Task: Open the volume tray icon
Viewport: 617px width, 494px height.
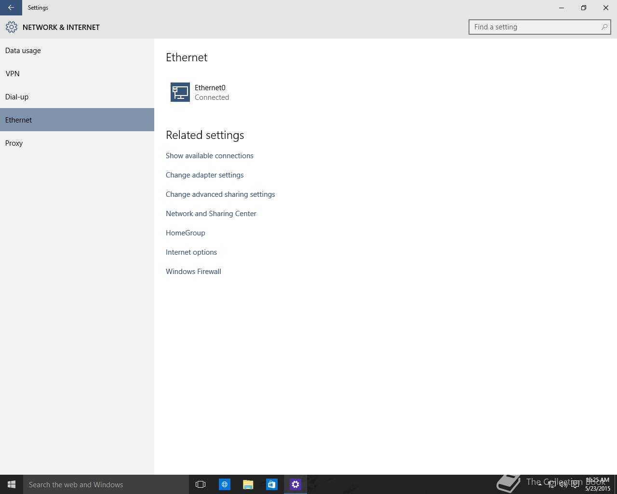Action: [x=563, y=485]
